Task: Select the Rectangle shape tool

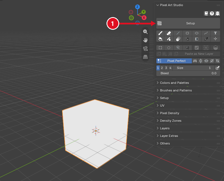Action: pos(187,33)
